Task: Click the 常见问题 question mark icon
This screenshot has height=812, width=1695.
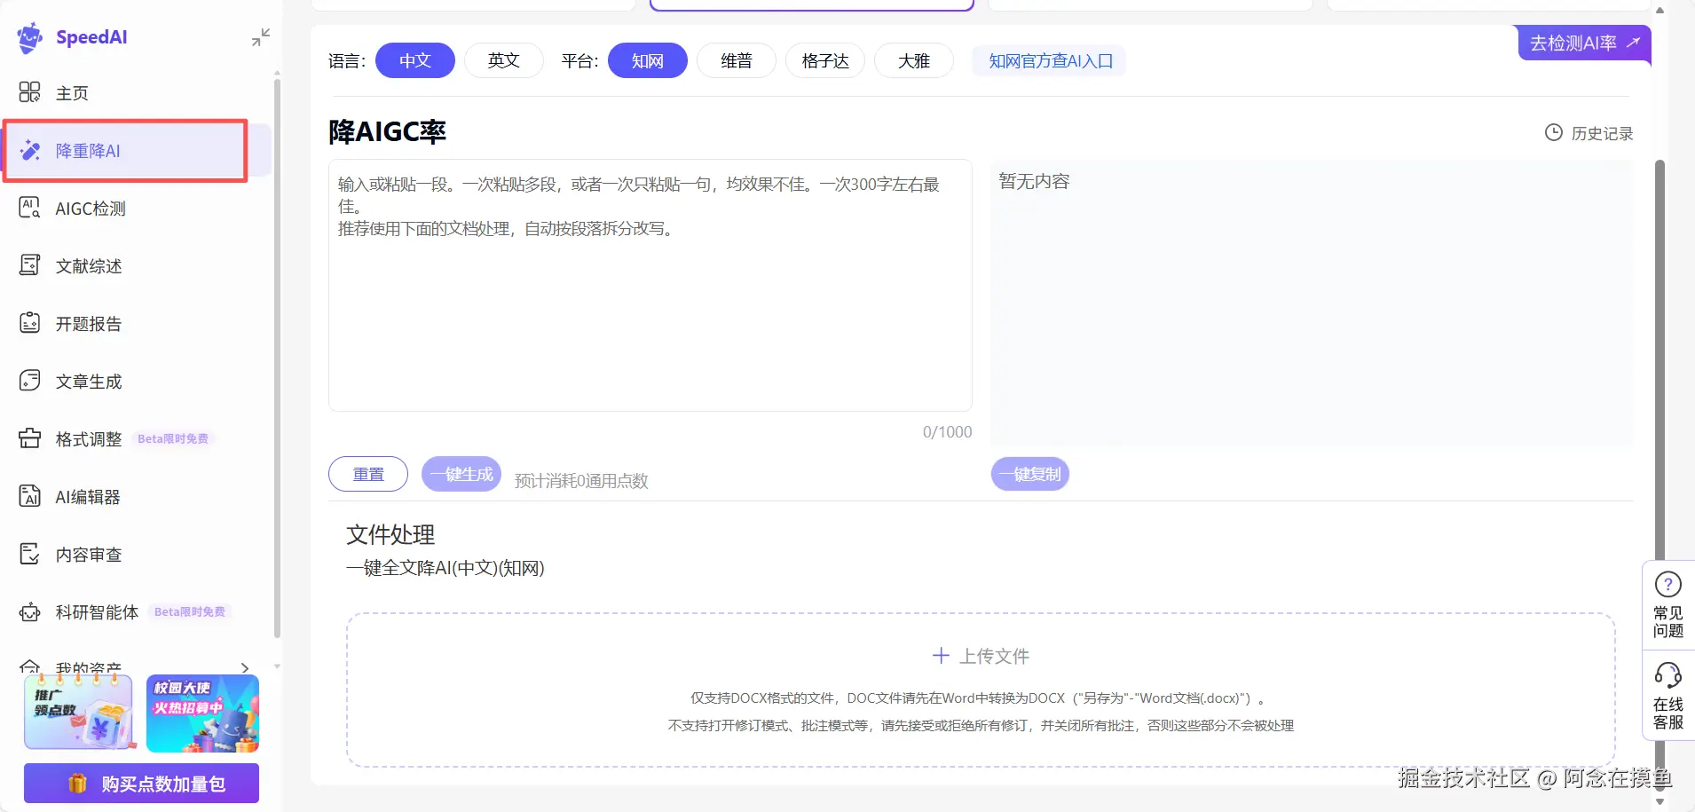Action: [x=1668, y=585]
